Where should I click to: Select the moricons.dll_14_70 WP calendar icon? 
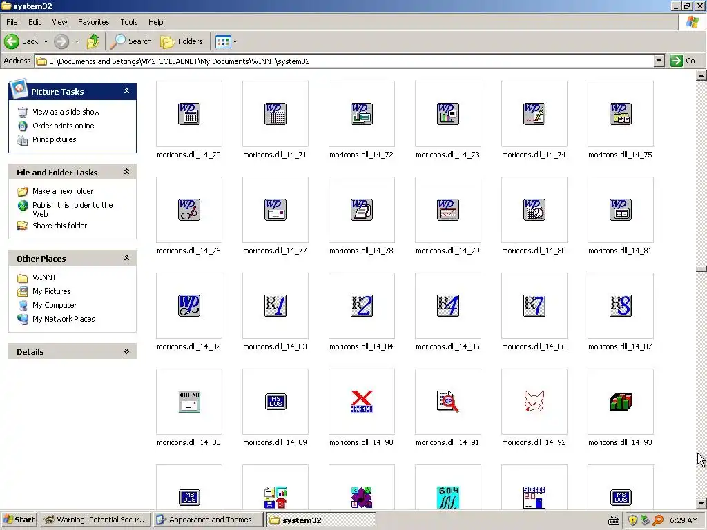tap(189, 114)
